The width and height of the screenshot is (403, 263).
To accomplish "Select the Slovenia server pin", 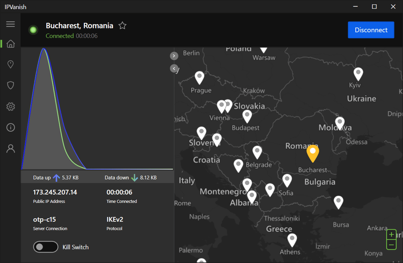I will click(x=201, y=133).
